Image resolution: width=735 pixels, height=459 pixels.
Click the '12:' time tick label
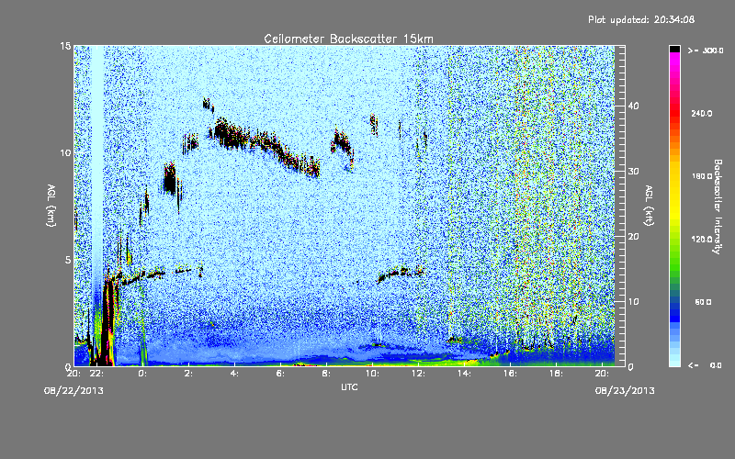[418, 374]
